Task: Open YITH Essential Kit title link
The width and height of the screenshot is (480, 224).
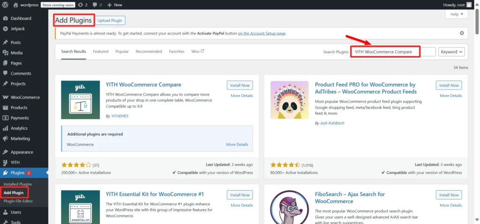Action: (155, 194)
